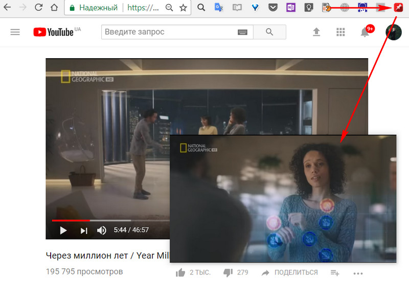Screen dimensions: 409x281
Task: Play the video with the play button
Action: 63,230
